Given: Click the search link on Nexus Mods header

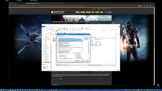Looking at the screenshot, I should click(x=95, y=9).
